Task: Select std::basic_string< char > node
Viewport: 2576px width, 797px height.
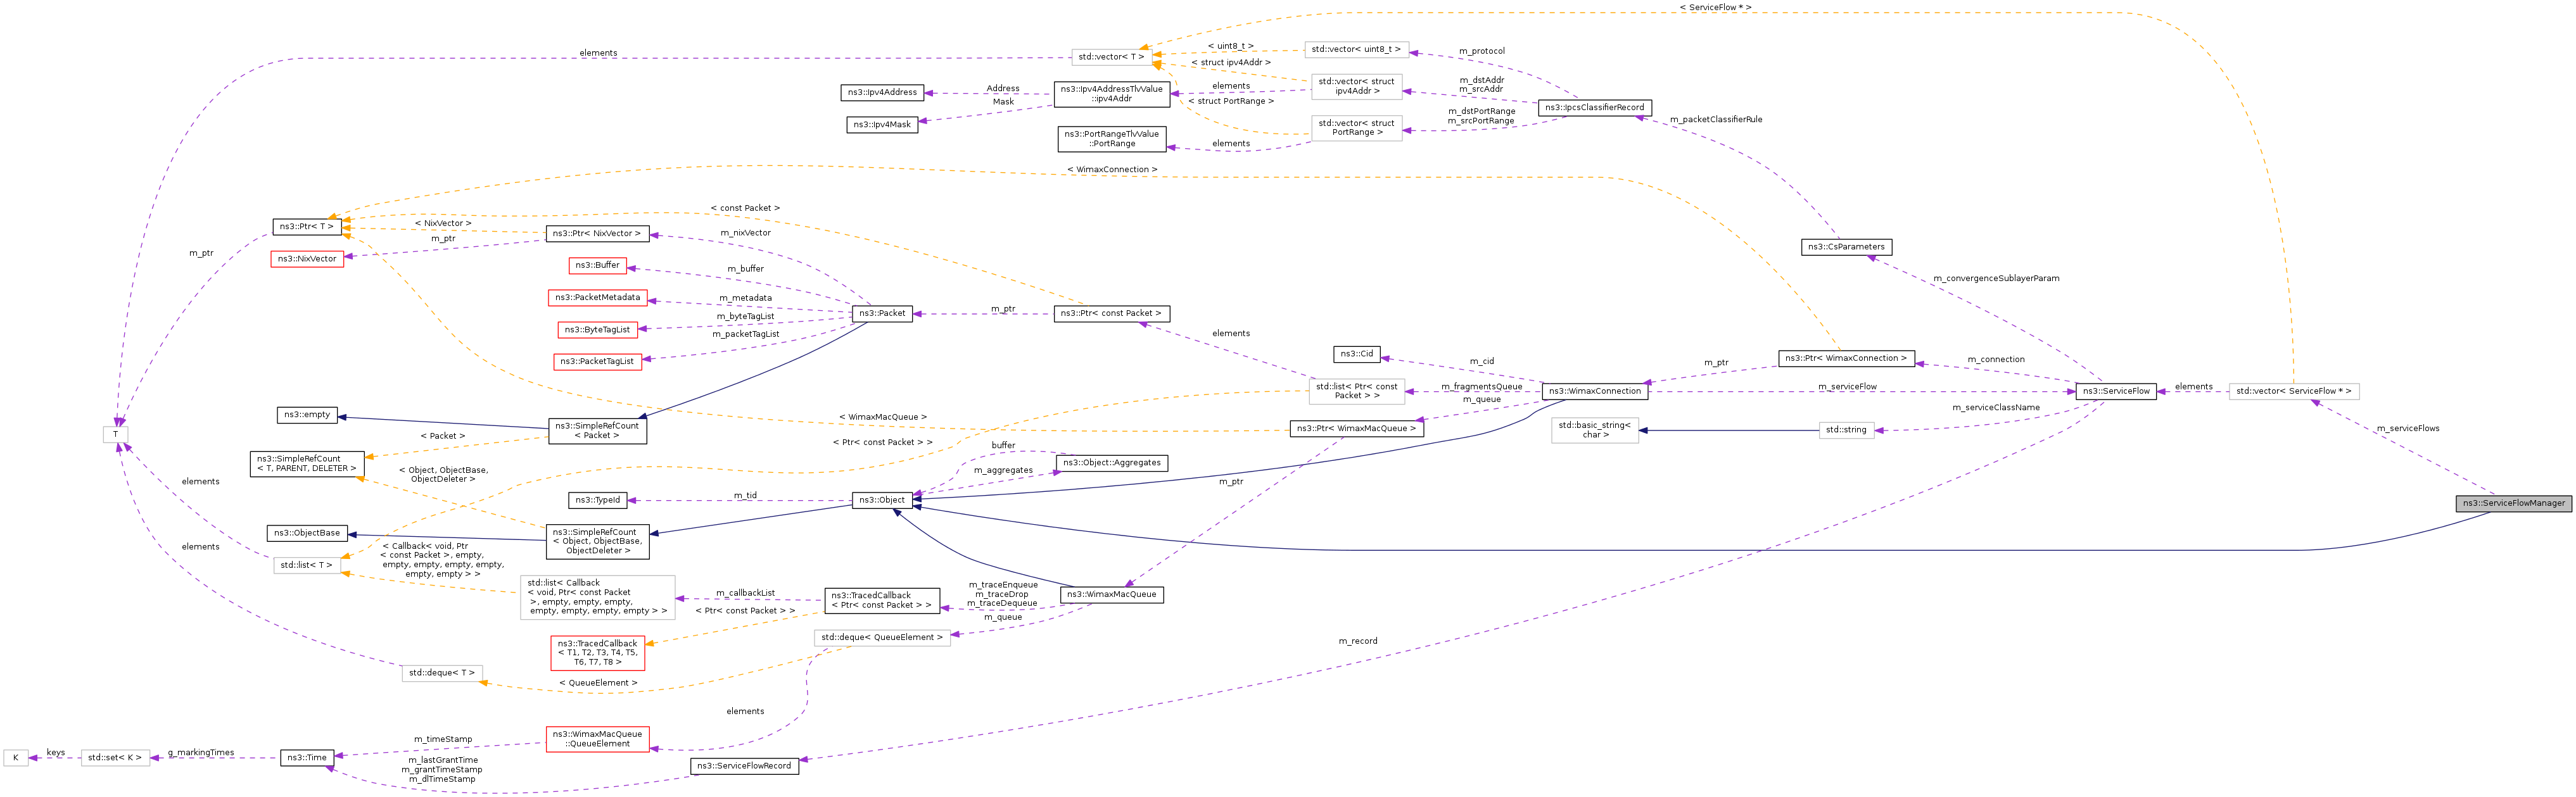Action: click(1594, 431)
